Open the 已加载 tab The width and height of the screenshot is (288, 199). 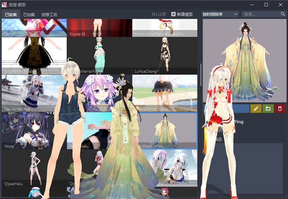pos(29,14)
